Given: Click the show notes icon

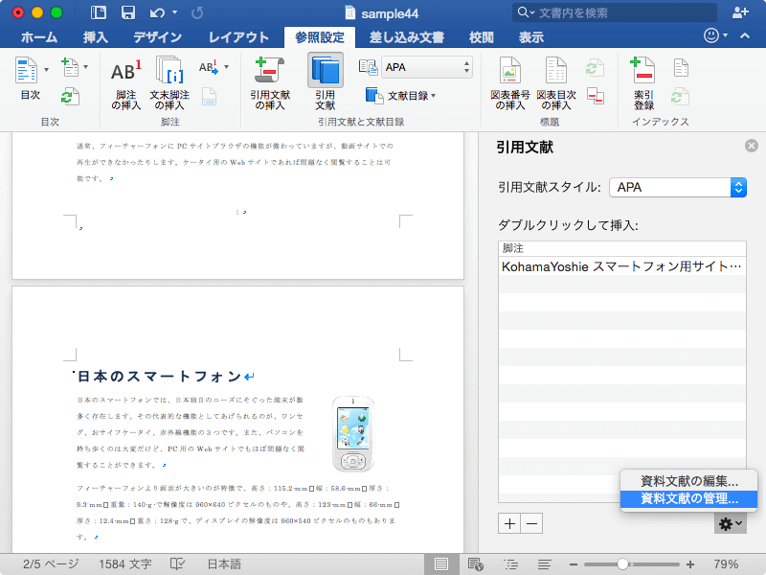Looking at the screenshot, I should [x=209, y=97].
